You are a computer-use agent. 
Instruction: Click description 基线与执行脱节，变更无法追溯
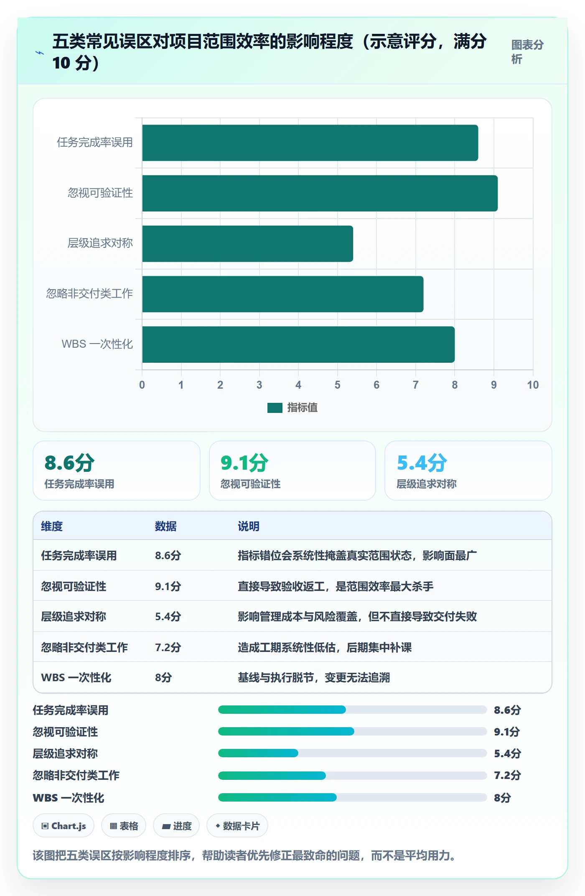314,677
